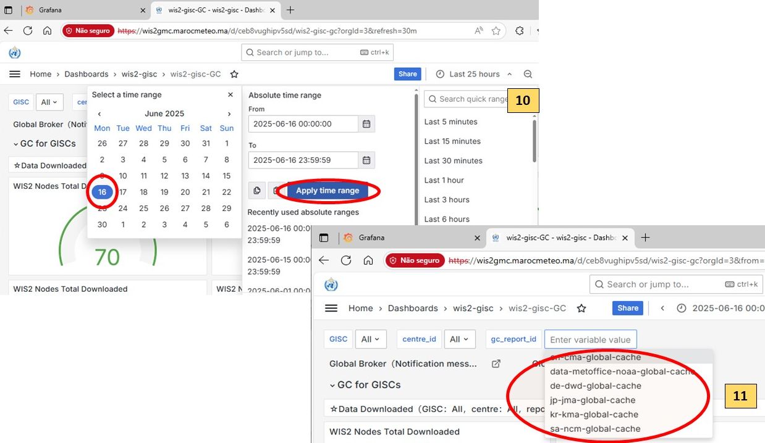
Task: Open calendar picker for To field
Action: pyautogui.click(x=366, y=160)
